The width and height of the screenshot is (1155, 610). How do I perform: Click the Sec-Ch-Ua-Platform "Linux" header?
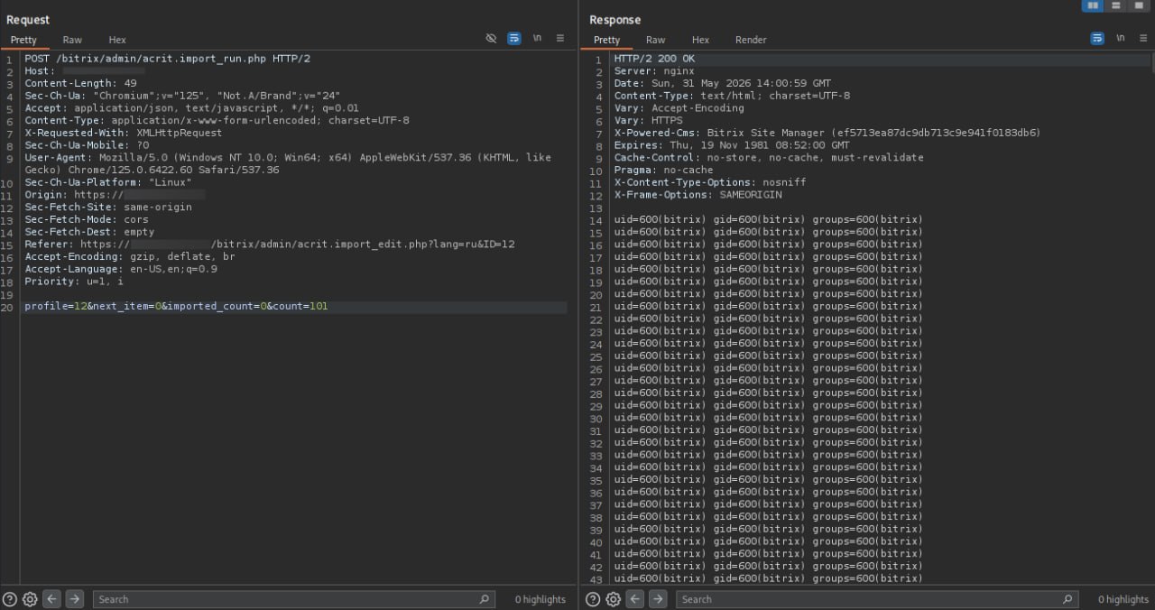[108, 182]
